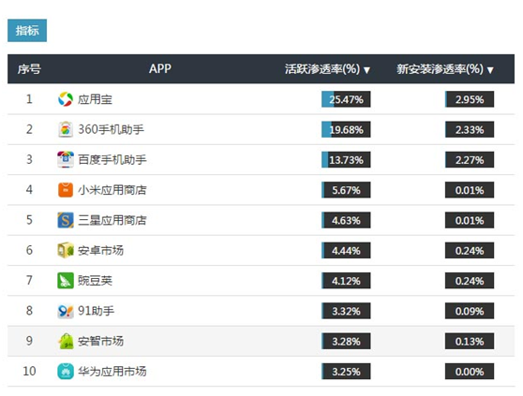
Task: Click the 3.25% value cell
Action: [346, 372]
